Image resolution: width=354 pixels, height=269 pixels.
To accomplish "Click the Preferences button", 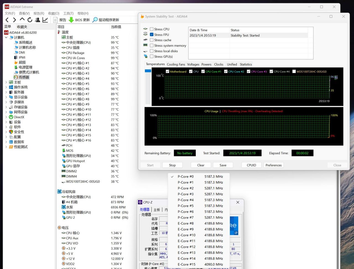I will click(274, 165).
